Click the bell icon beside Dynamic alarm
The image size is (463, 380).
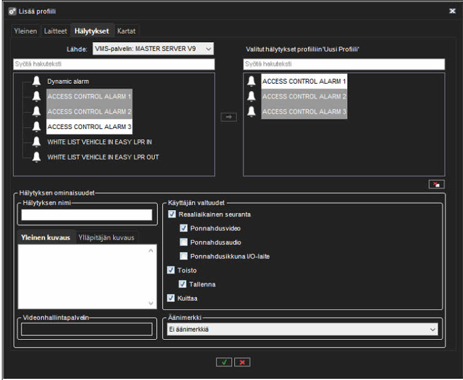click(36, 81)
